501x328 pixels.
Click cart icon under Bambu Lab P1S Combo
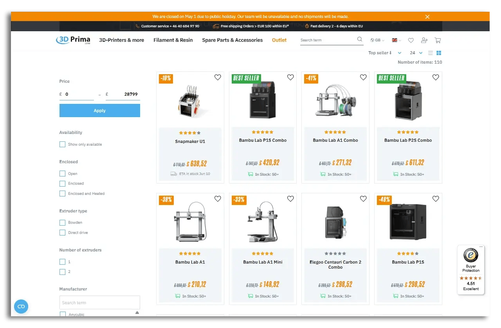tap(250, 174)
